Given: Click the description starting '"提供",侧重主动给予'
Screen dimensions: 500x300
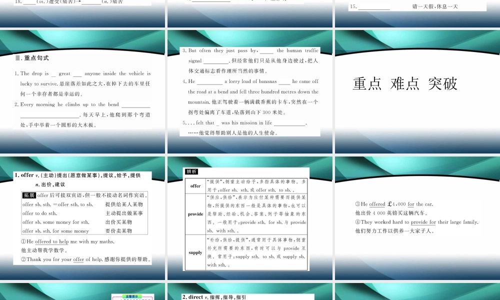Looking at the screenshot, I should click(x=256, y=186).
